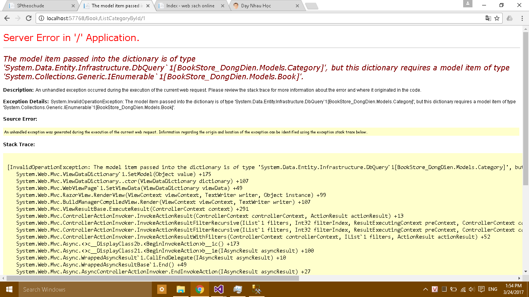Screen dimensions: 529x297
Task: Open Visual Studio from the taskbar
Action: [218, 289]
